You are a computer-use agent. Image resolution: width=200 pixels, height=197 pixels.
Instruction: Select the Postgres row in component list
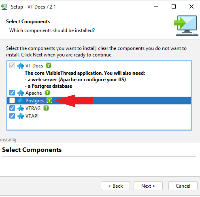[99, 100]
